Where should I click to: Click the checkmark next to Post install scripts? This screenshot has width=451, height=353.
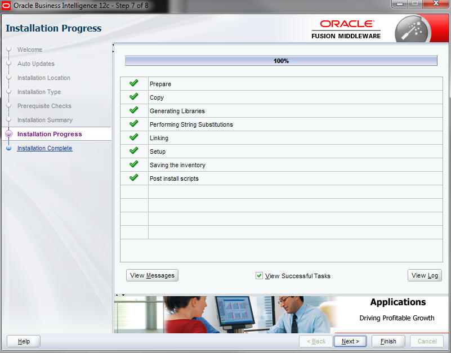click(x=134, y=178)
